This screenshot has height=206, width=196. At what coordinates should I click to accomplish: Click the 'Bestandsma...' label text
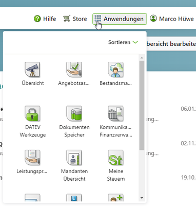coord(116,83)
